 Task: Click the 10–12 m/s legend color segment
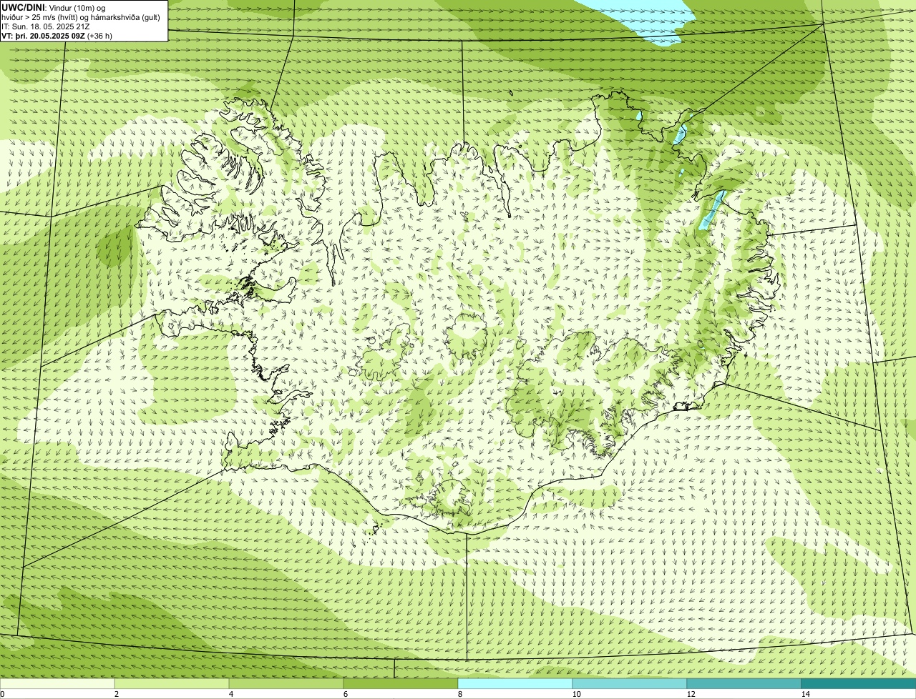coord(630,684)
